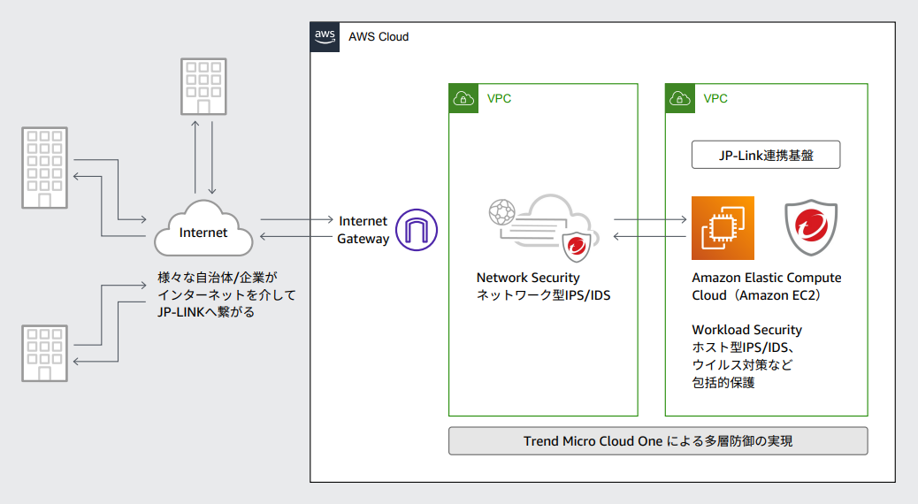Click the Amazon Elastic Compute Cloud label
The image size is (918, 504).
point(767,286)
